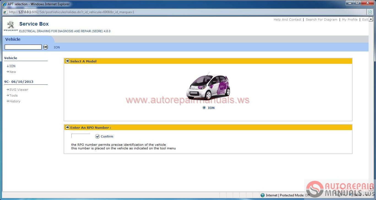
Task: Click the Confirm link
Action: (107, 136)
